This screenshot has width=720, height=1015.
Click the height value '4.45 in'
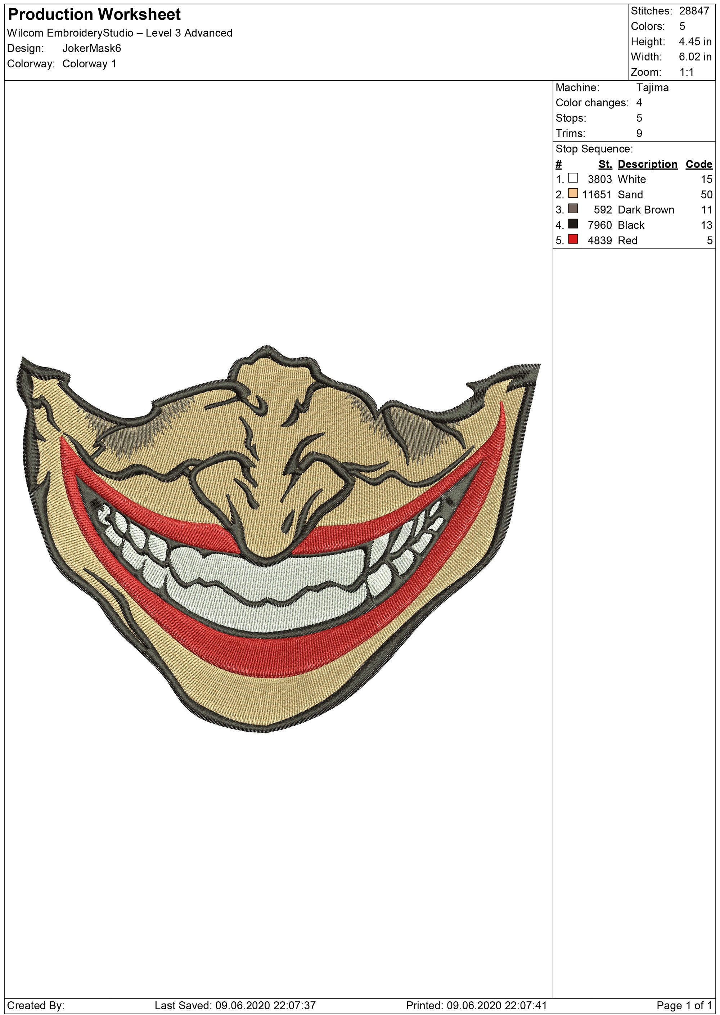pyautogui.click(x=695, y=42)
